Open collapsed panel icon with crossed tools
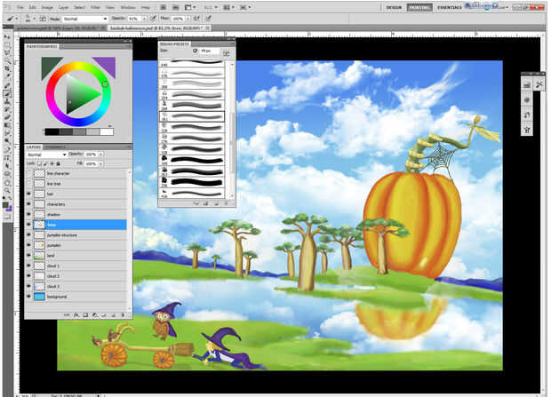The height and width of the screenshot is (397, 551). point(539,84)
